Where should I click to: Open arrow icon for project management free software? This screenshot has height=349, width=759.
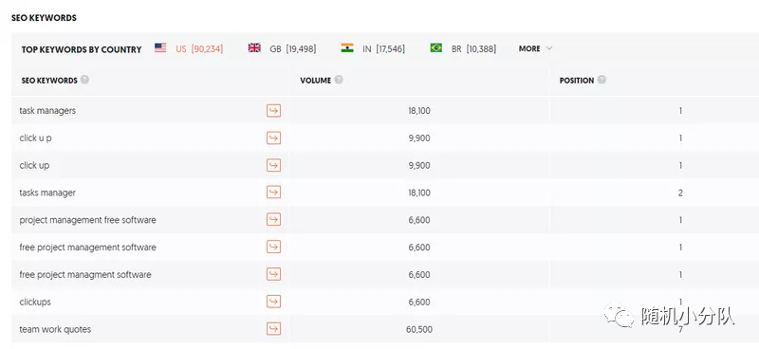tap(273, 220)
